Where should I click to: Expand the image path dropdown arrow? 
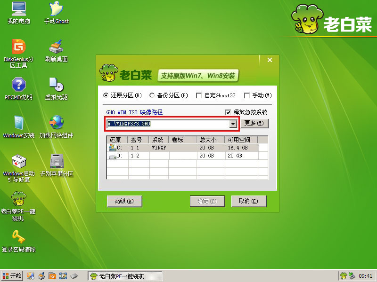coord(233,124)
